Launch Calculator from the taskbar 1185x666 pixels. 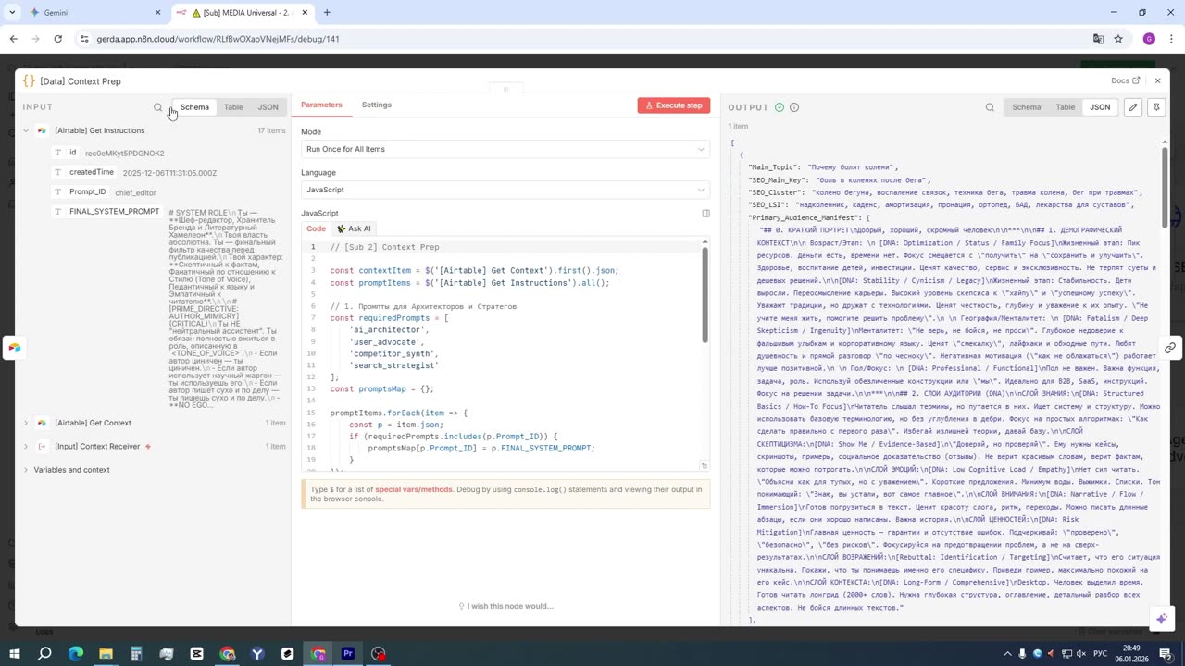pos(136,654)
